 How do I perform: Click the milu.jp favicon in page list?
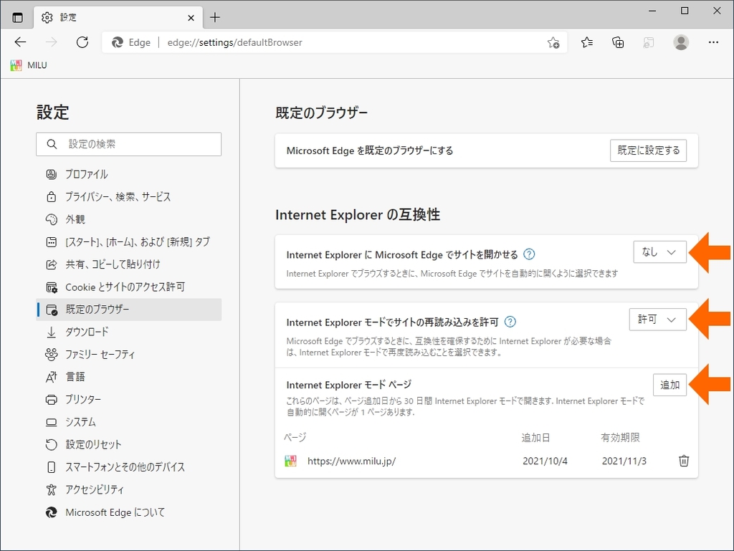click(291, 461)
